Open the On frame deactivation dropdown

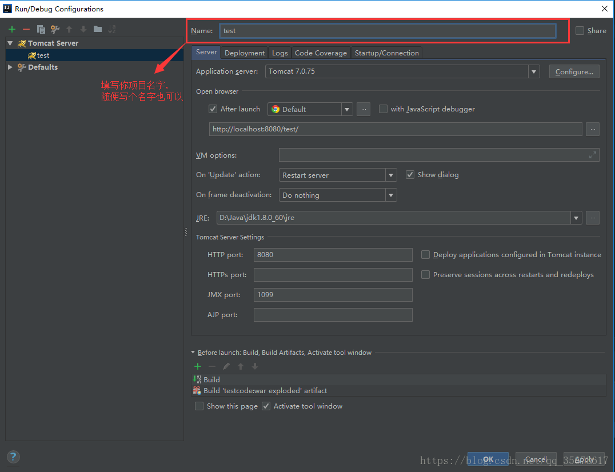(x=390, y=195)
